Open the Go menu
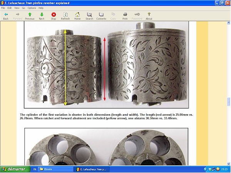The image size is (231, 173). 23,8
